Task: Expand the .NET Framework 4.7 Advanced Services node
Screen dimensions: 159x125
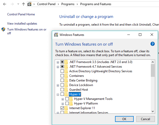Action: pos(58,67)
